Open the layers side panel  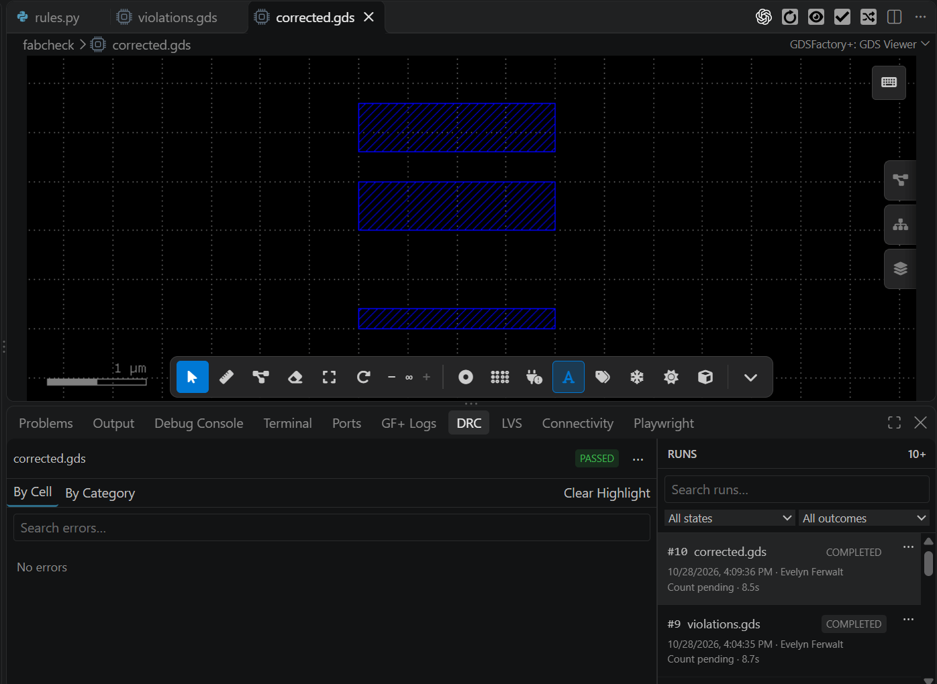click(901, 269)
